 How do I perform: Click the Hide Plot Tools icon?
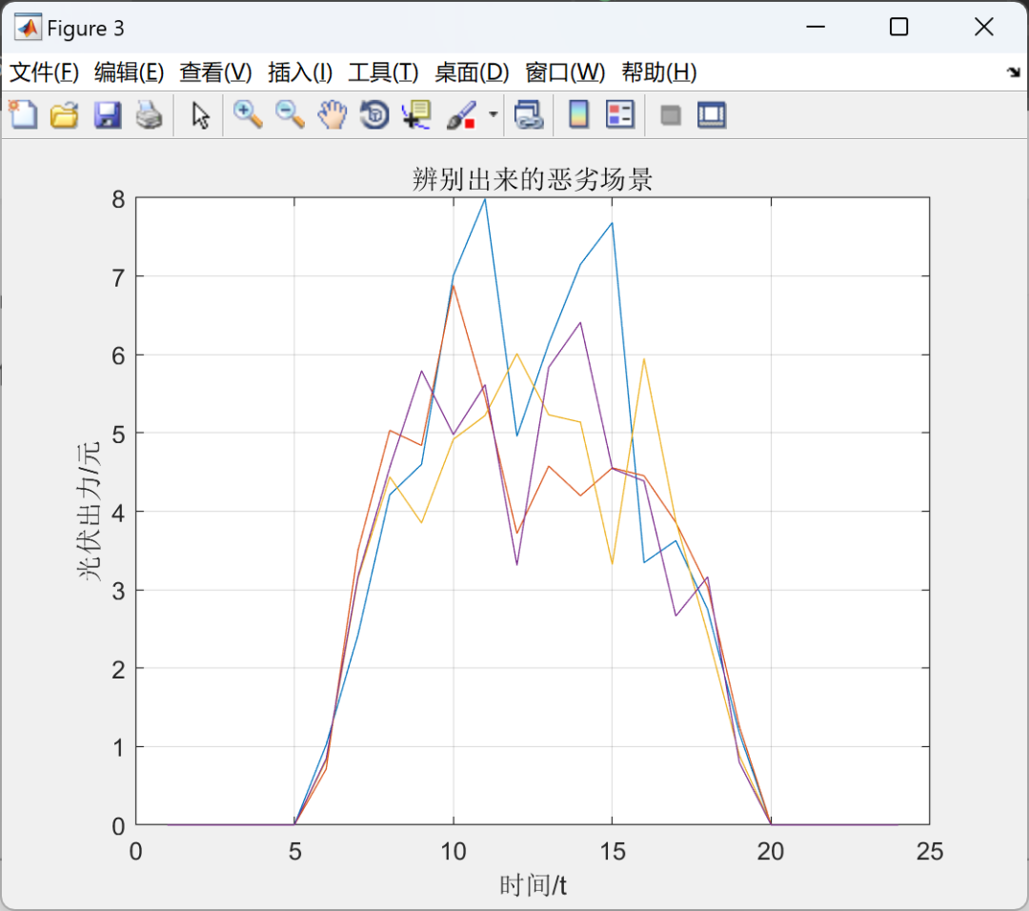pyautogui.click(x=670, y=115)
